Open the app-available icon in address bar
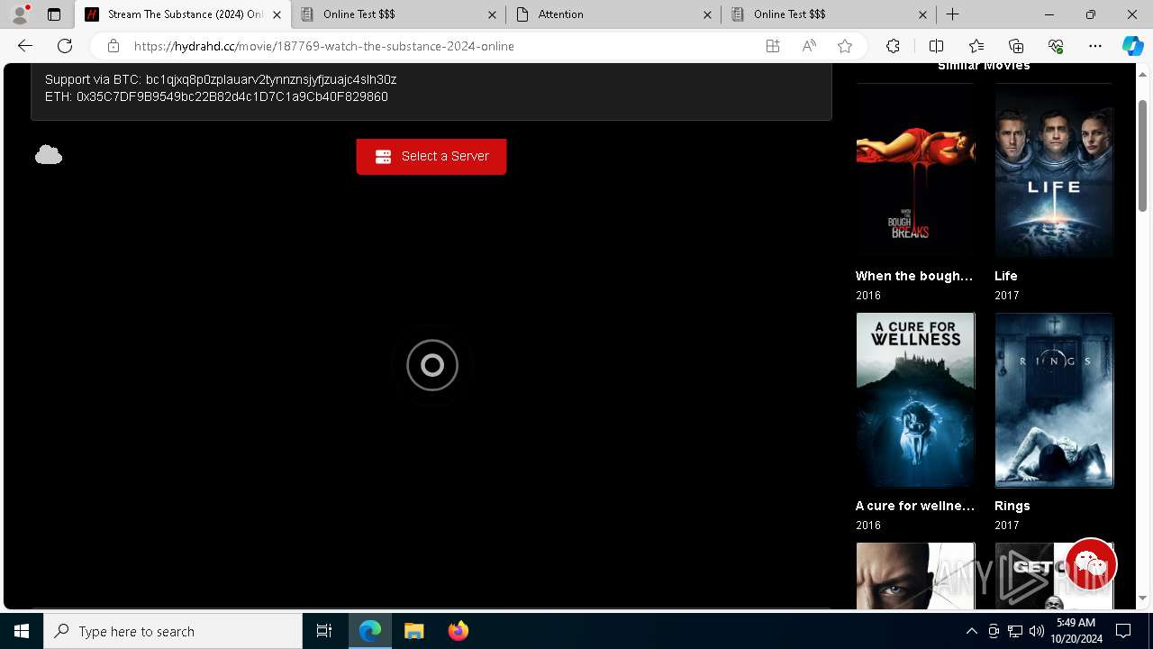 click(x=773, y=46)
